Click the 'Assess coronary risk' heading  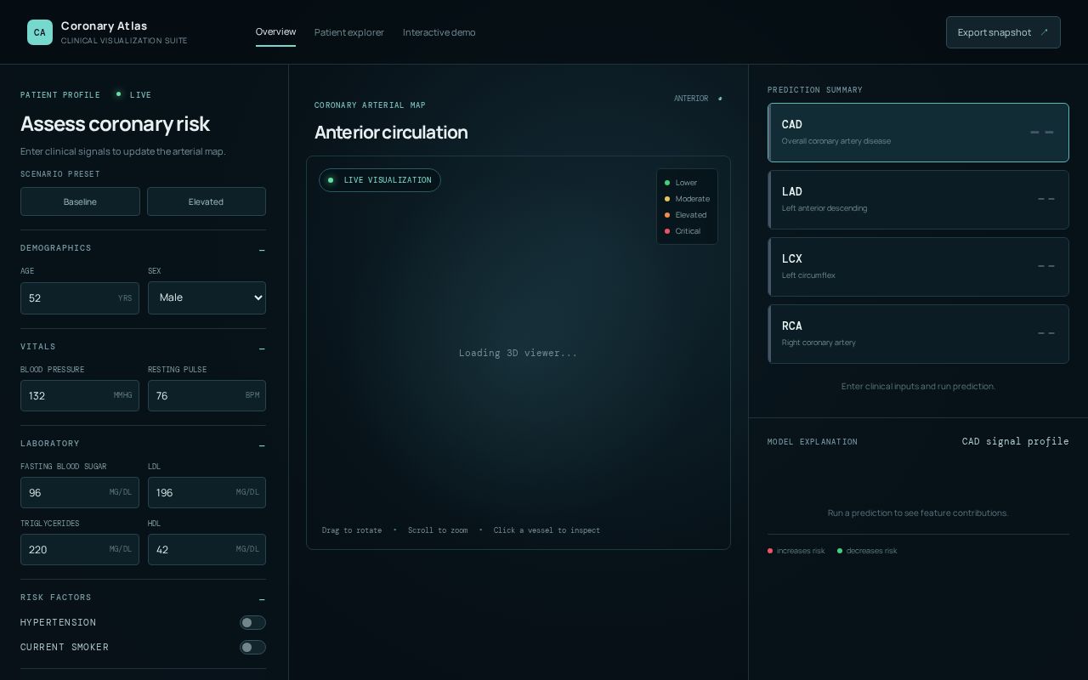click(115, 124)
